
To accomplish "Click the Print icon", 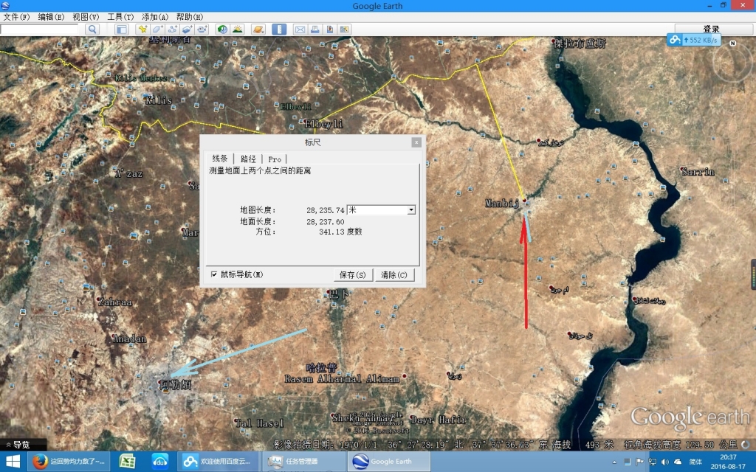I will pyautogui.click(x=315, y=29).
